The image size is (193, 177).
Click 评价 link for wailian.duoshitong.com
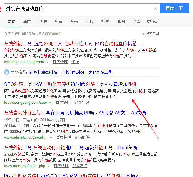point(75,62)
